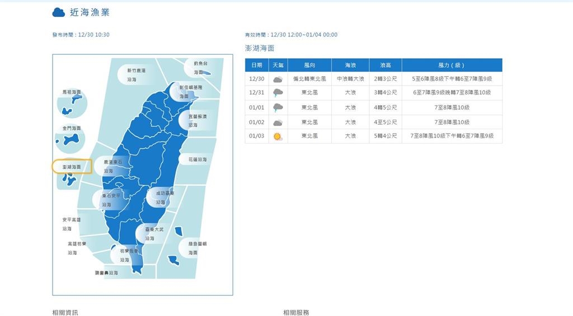This screenshot has height=316, width=573.
Task: Click the cloudy weather icon for 12/30
Action: (278, 79)
